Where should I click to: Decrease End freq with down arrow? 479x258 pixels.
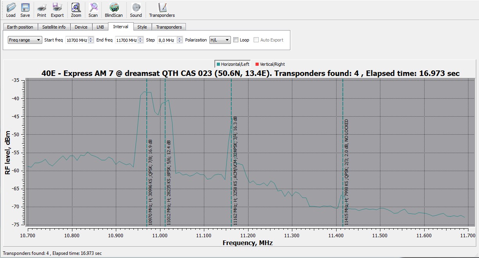(141, 41)
